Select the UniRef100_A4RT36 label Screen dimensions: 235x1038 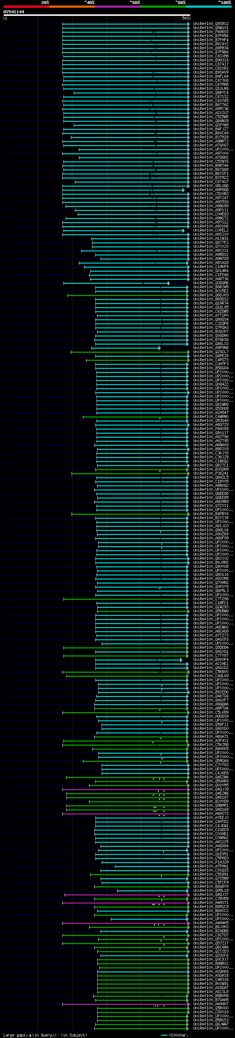point(211,279)
